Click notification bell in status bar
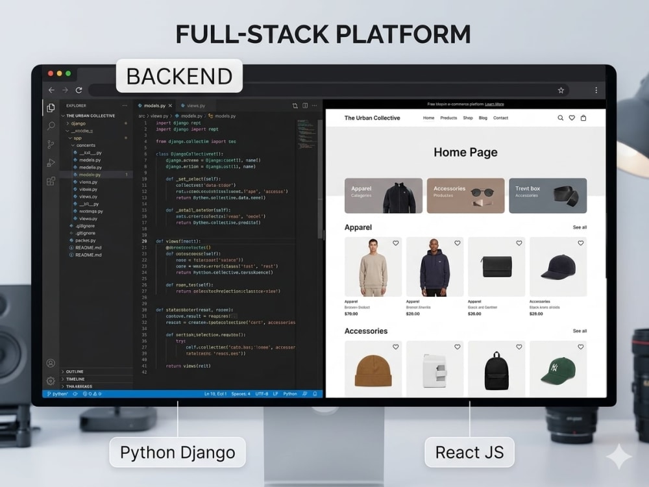This screenshot has height=487, width=649. click(x=315, y=394)
